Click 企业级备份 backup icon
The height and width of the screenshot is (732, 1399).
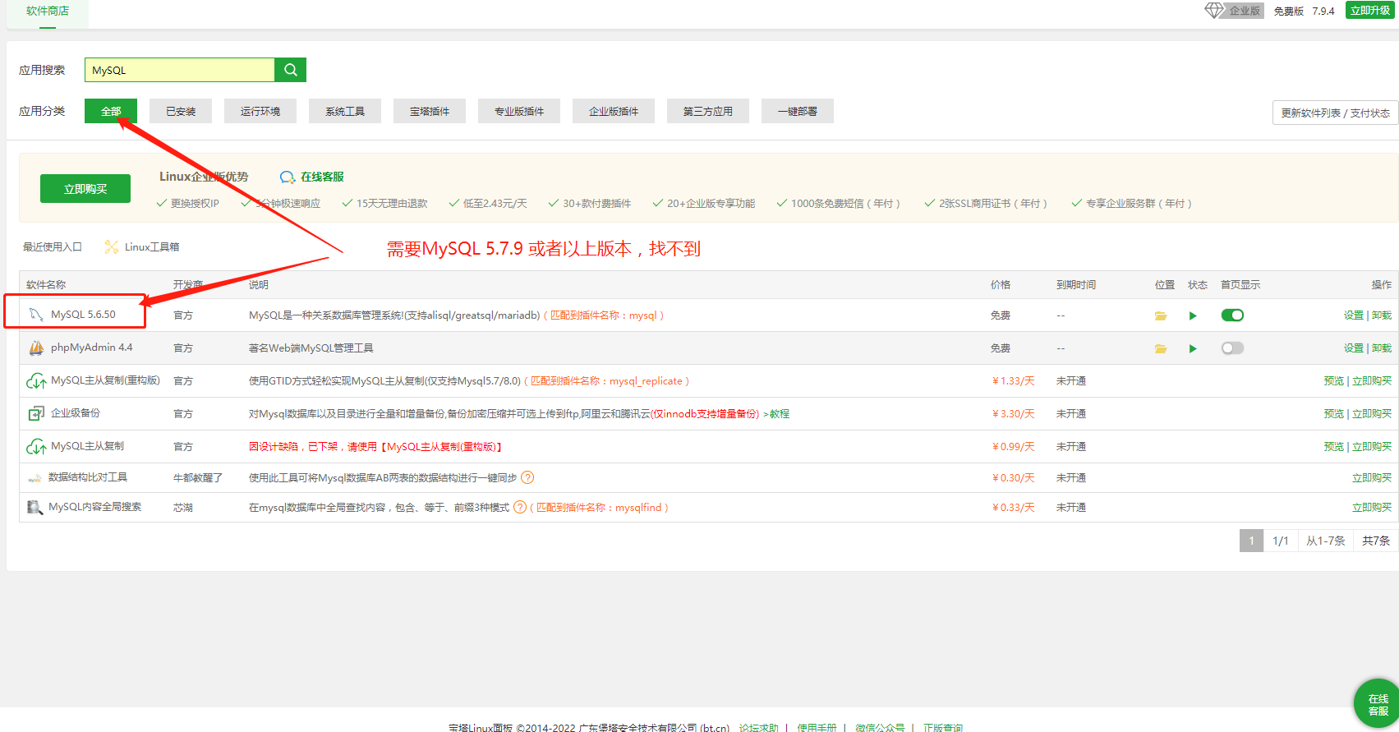[36, 413]
